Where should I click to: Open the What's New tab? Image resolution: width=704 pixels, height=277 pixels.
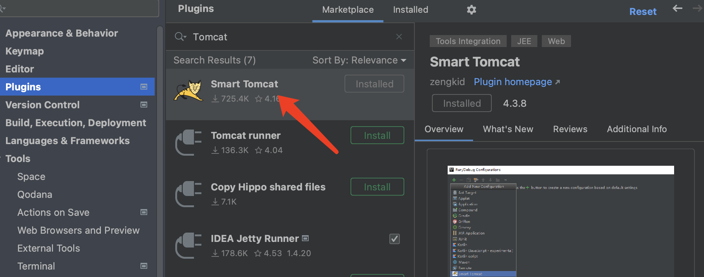[508, 129]
